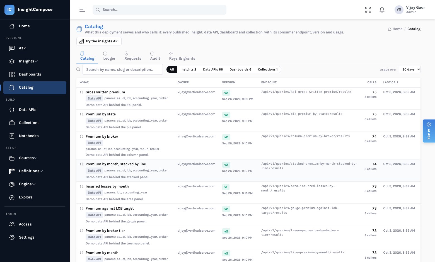Filter catalog by Collections 1

pyautogui.click(x=268, y=69)
